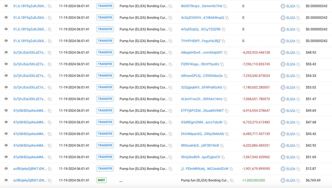Copy ELIZA token in the $55.42 row
This screenshot has width=332, height=188.
pyautogui.click(x=299, y=64)
